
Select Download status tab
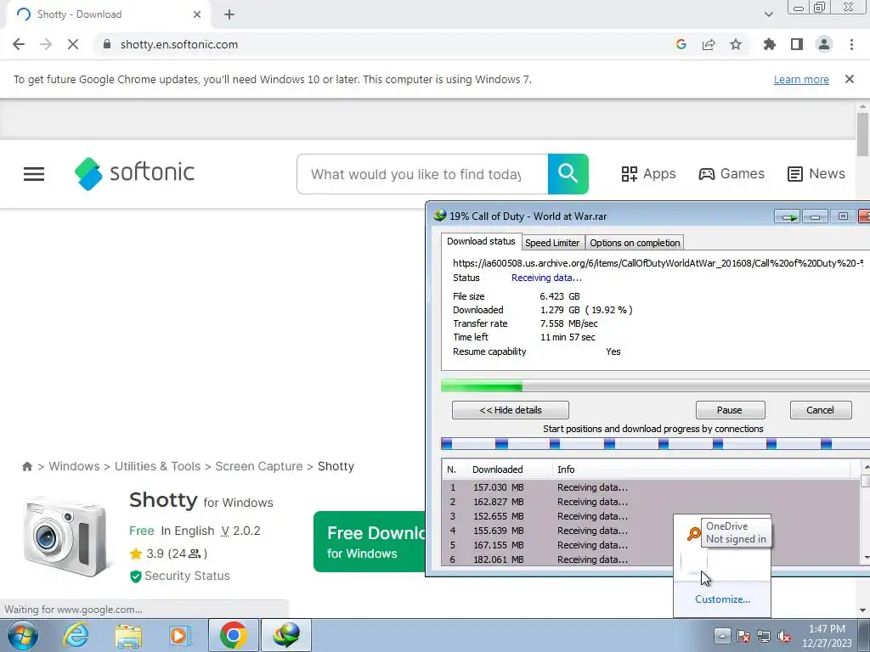click(481, 241)
